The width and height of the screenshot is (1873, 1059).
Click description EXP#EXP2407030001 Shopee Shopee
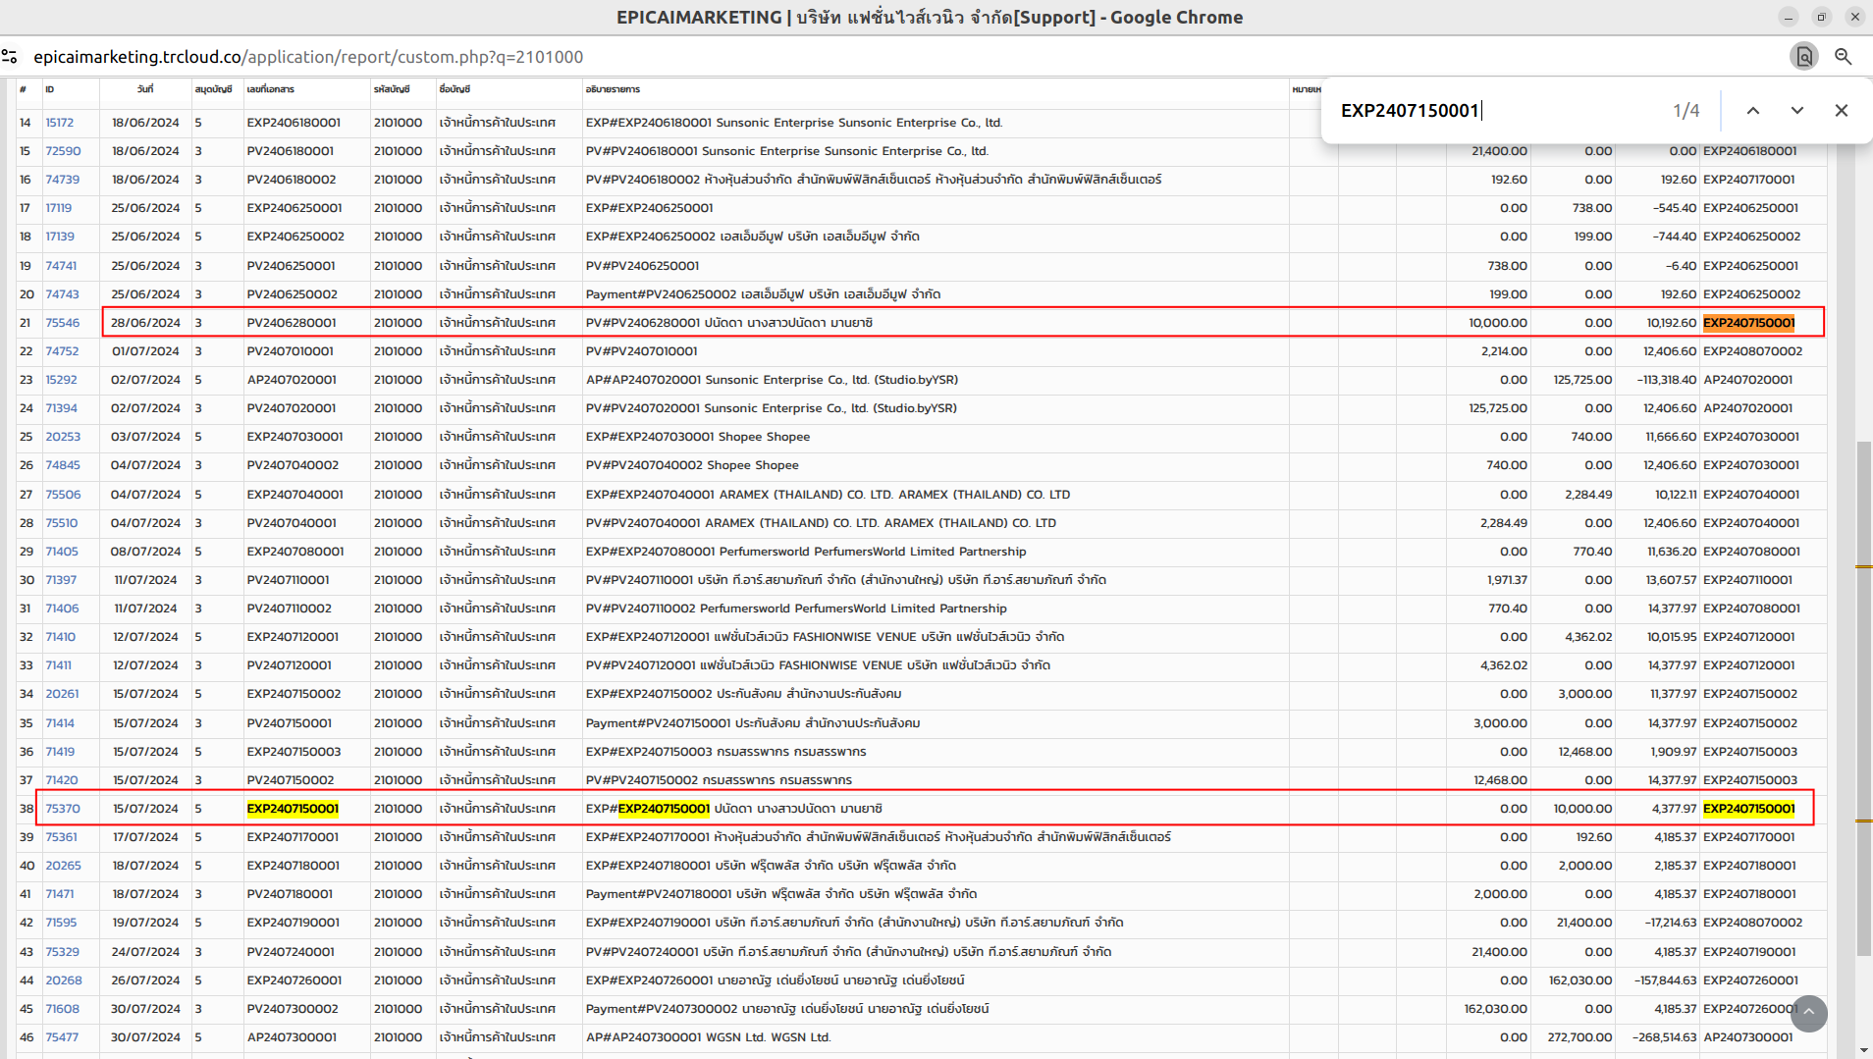pyautogui.click(x=698, y=437)
